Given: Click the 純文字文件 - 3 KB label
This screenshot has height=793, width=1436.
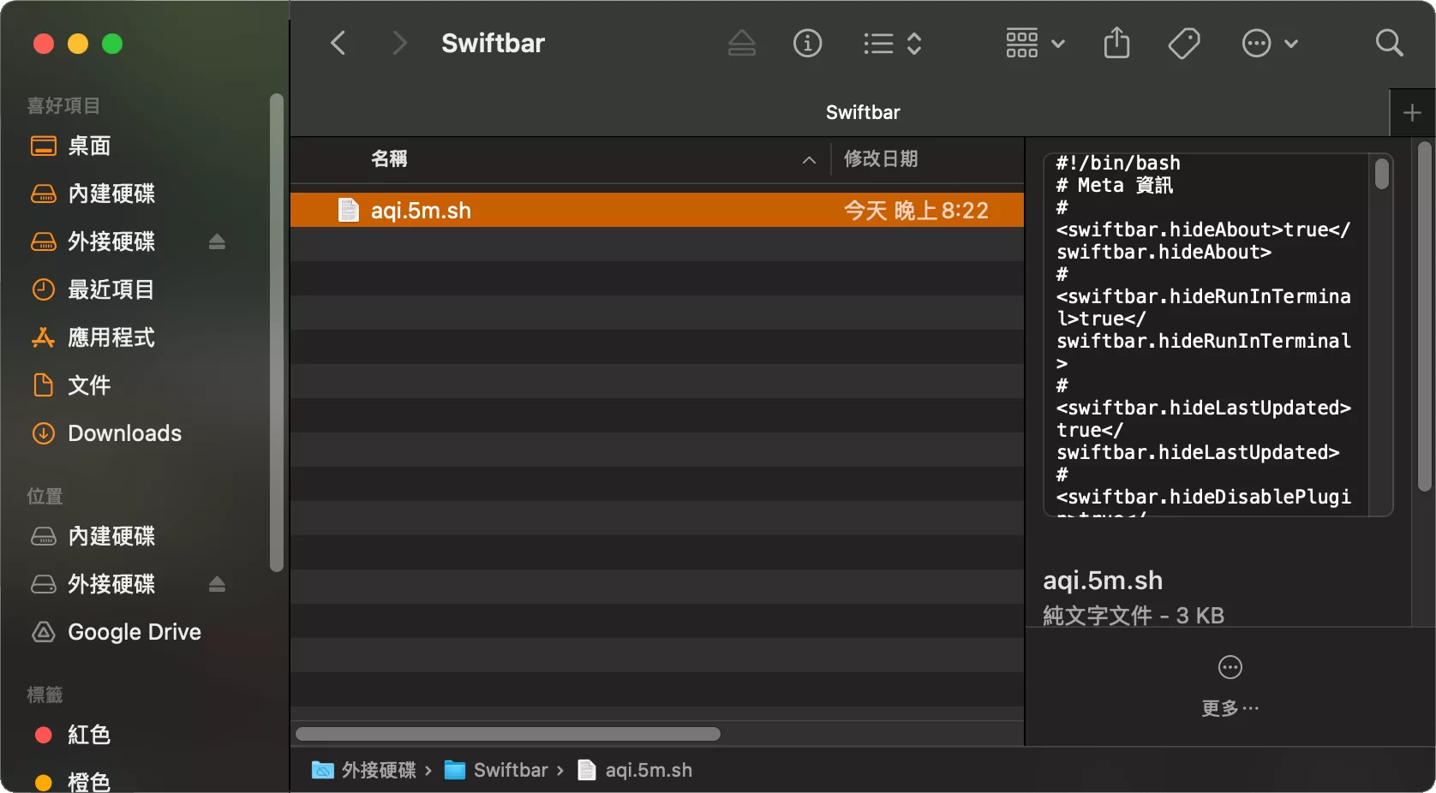Looking at the screenshot, I should [x=1134, y=615].
